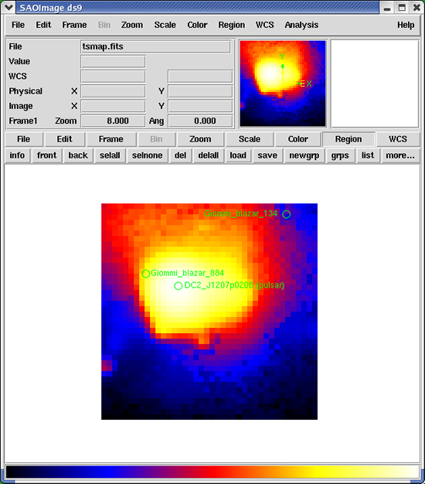The image size is (425, 484).
Task: Open the window menu icon in title bar
Action: coord(8,7)
